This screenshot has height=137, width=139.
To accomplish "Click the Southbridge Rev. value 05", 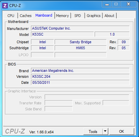I will [x=124, y=48].
